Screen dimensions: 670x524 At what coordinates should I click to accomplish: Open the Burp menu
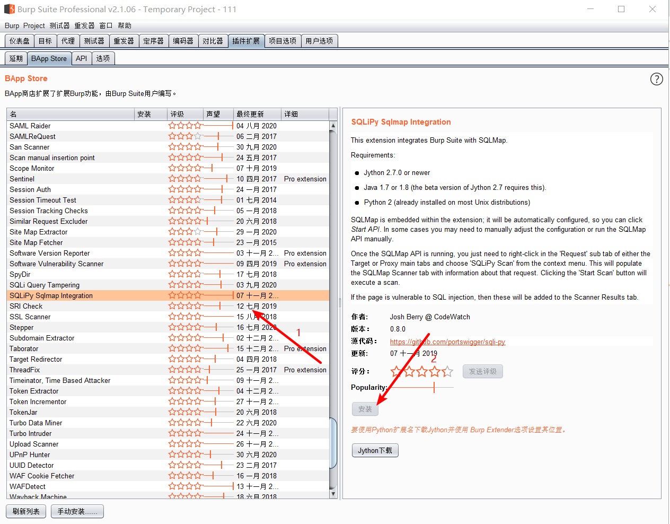click(x=12, y=25)
